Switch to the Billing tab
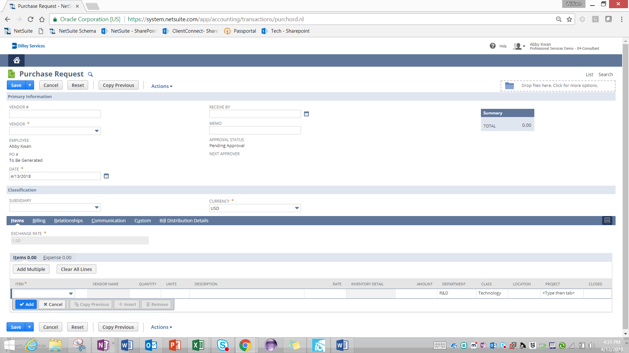The width and height of the screenshot is (629, 353). tap(39, 221)
